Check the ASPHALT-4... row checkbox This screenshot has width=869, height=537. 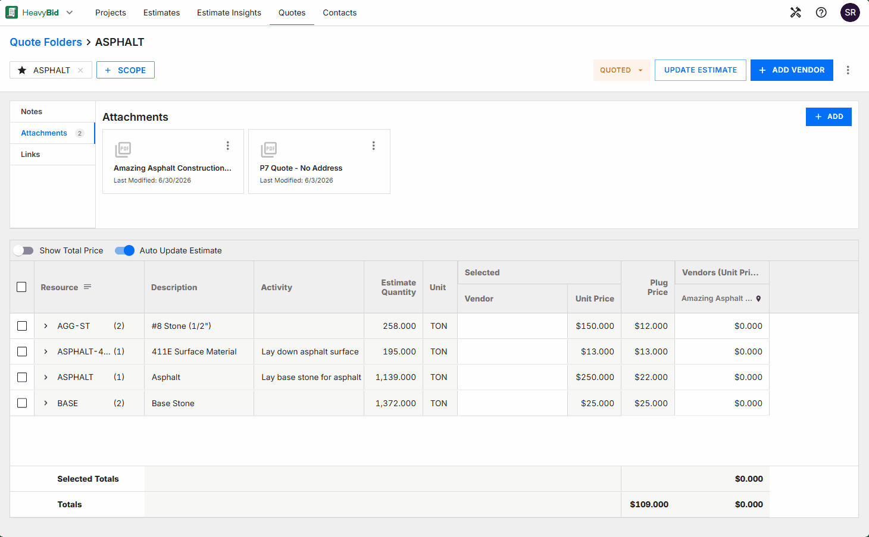(x=22, y=351)
